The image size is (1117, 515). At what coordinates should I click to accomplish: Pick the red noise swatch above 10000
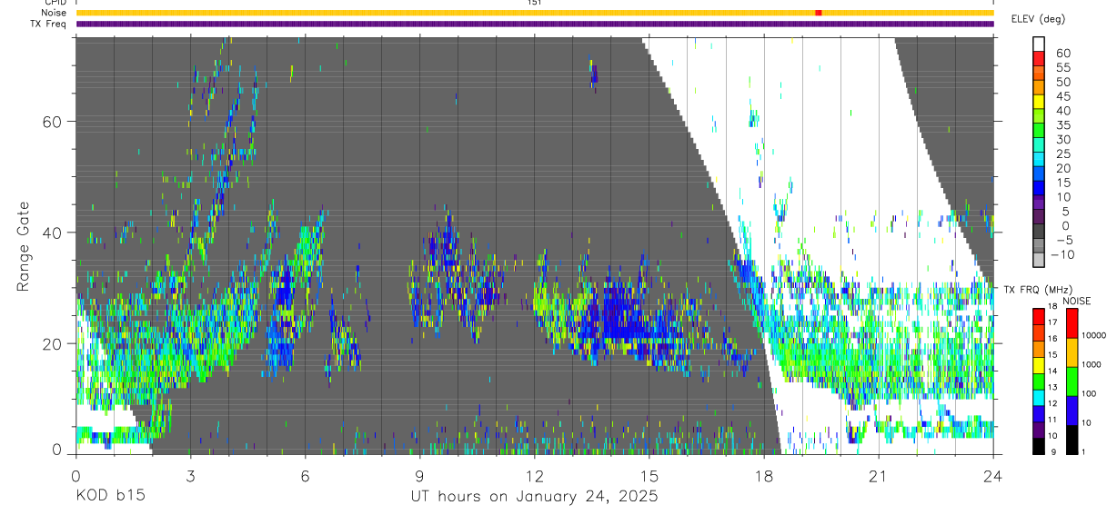tap(1072, 323)
